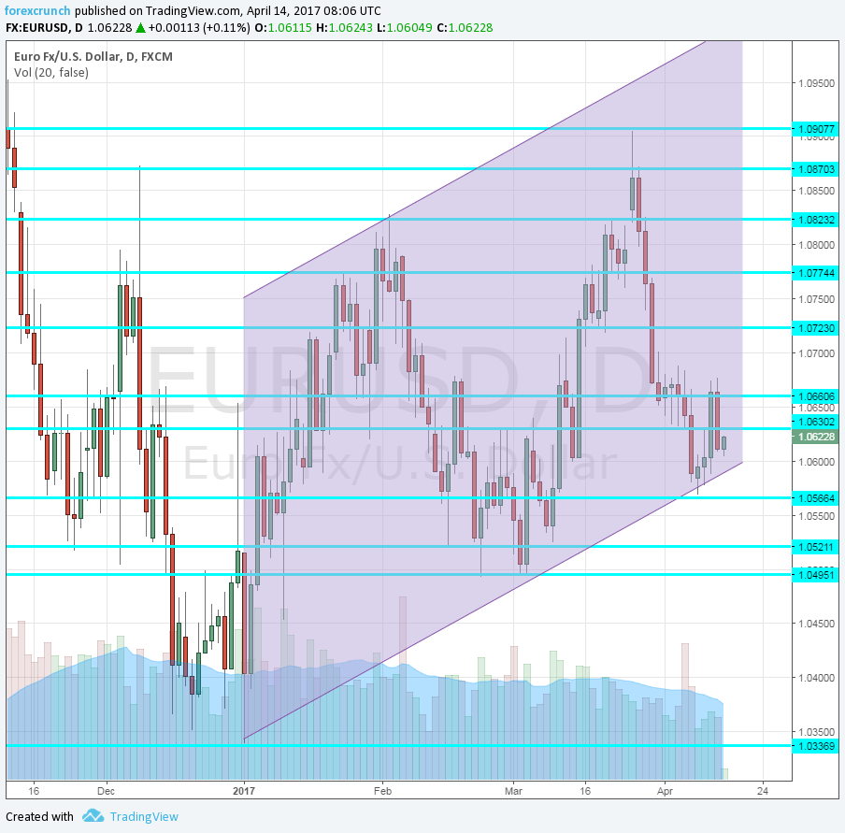Click the +0.00113 (+0.11%) change value

point(199,27)
